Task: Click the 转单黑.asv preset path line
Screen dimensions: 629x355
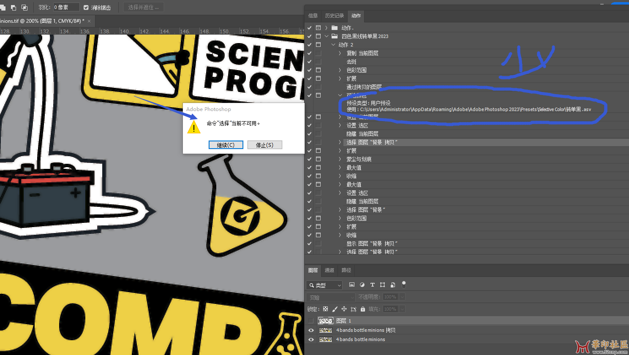Action: pos(469,109)
